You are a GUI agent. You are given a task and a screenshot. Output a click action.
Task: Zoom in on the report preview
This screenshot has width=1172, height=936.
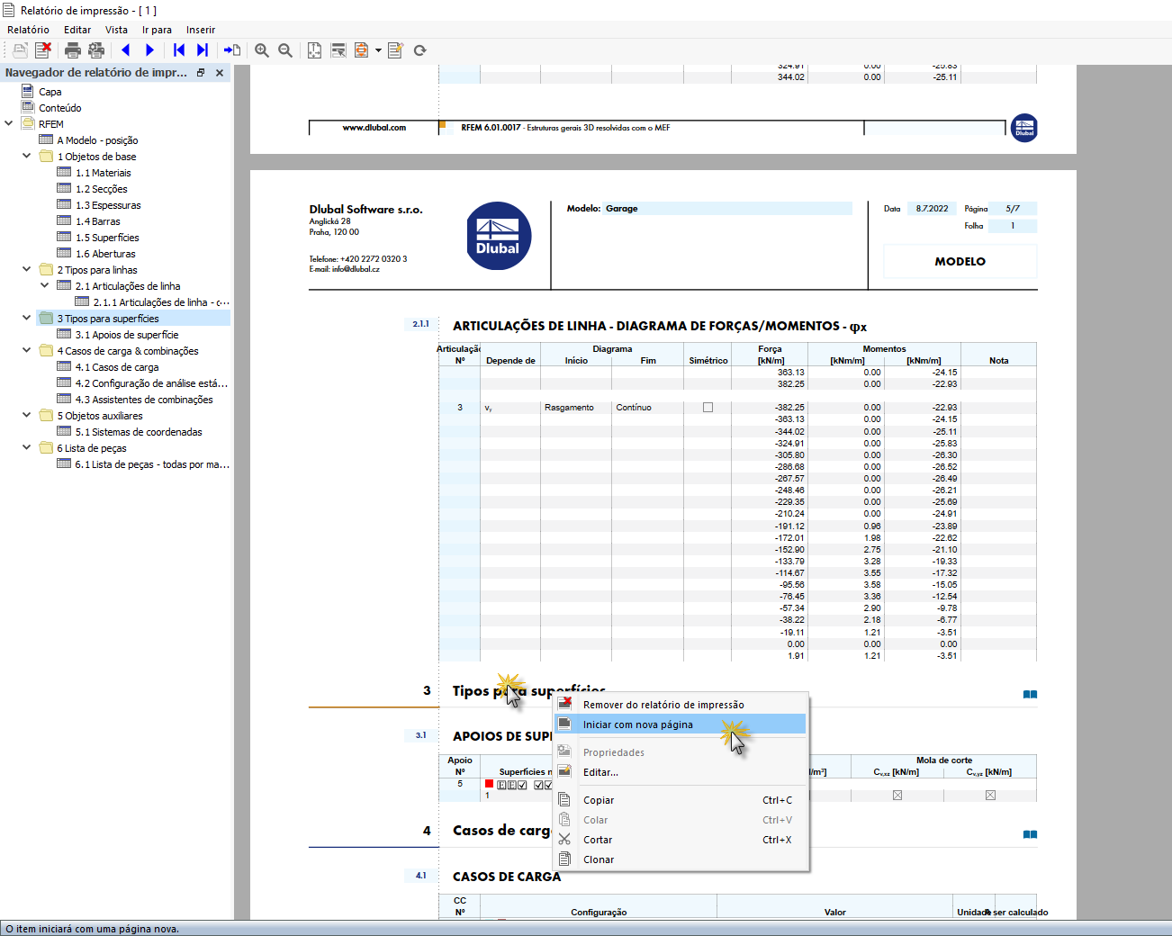pos(262,50)
